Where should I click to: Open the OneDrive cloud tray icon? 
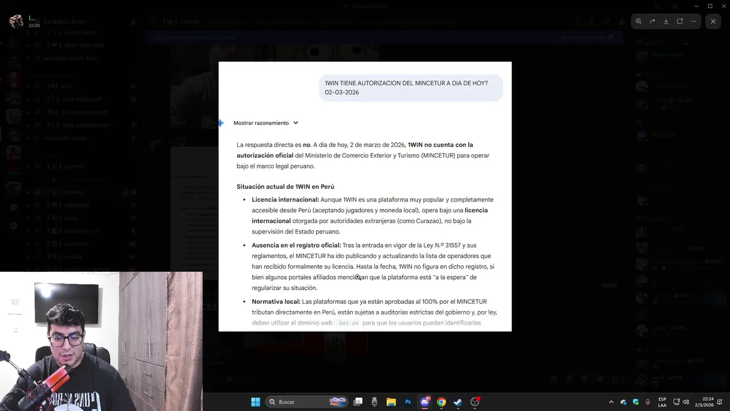coord(623,402)
